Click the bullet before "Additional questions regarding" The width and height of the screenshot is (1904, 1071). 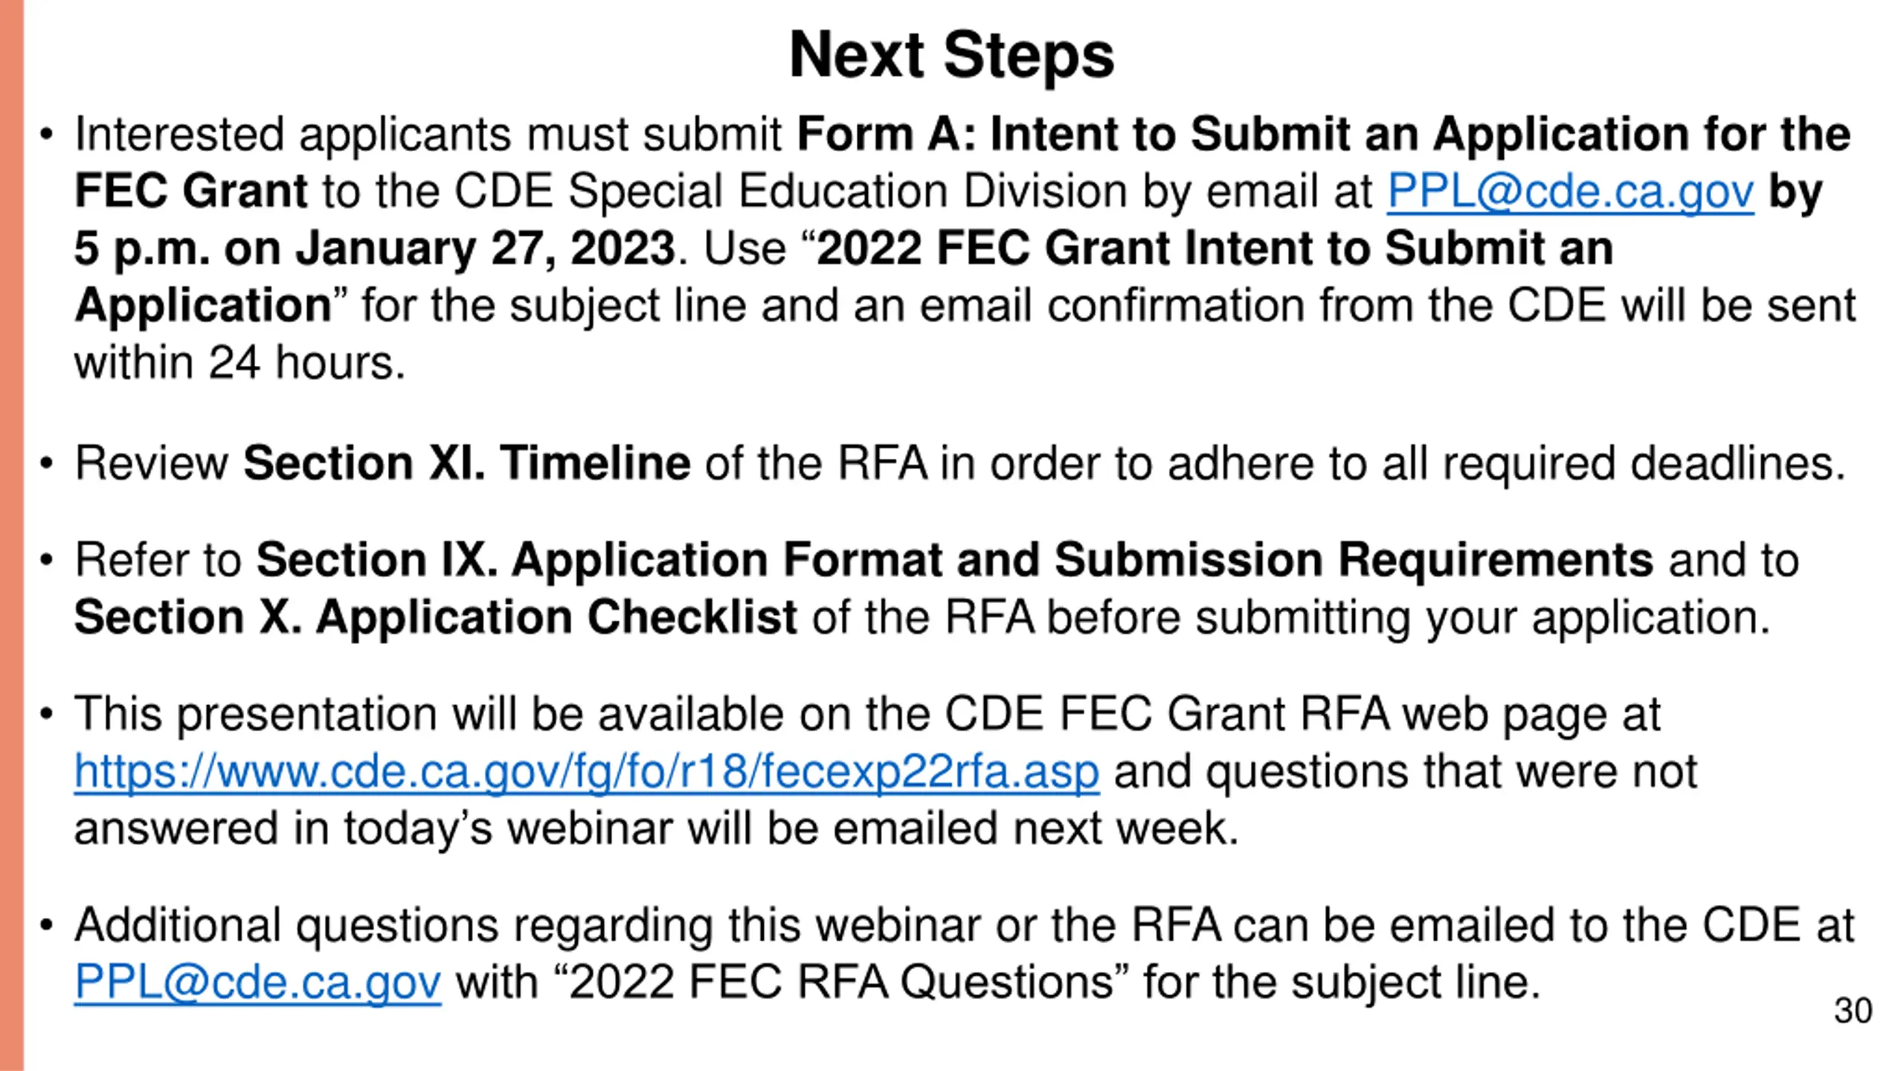(x=47, y=926)
